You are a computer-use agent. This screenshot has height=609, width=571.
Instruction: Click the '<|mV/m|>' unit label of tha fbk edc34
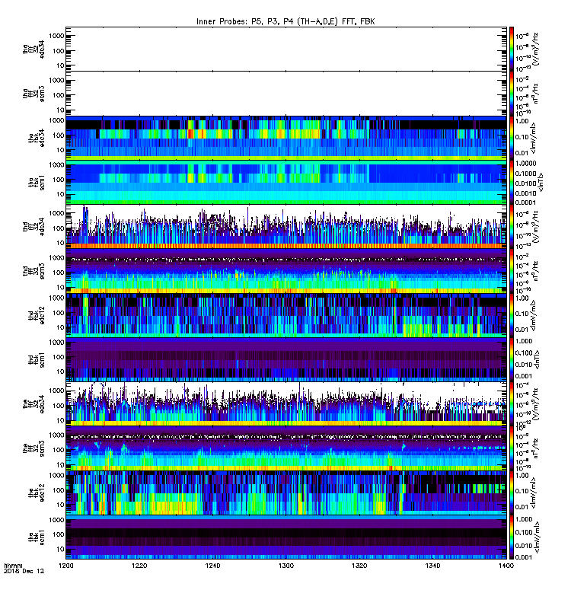[x=534, y=138]
